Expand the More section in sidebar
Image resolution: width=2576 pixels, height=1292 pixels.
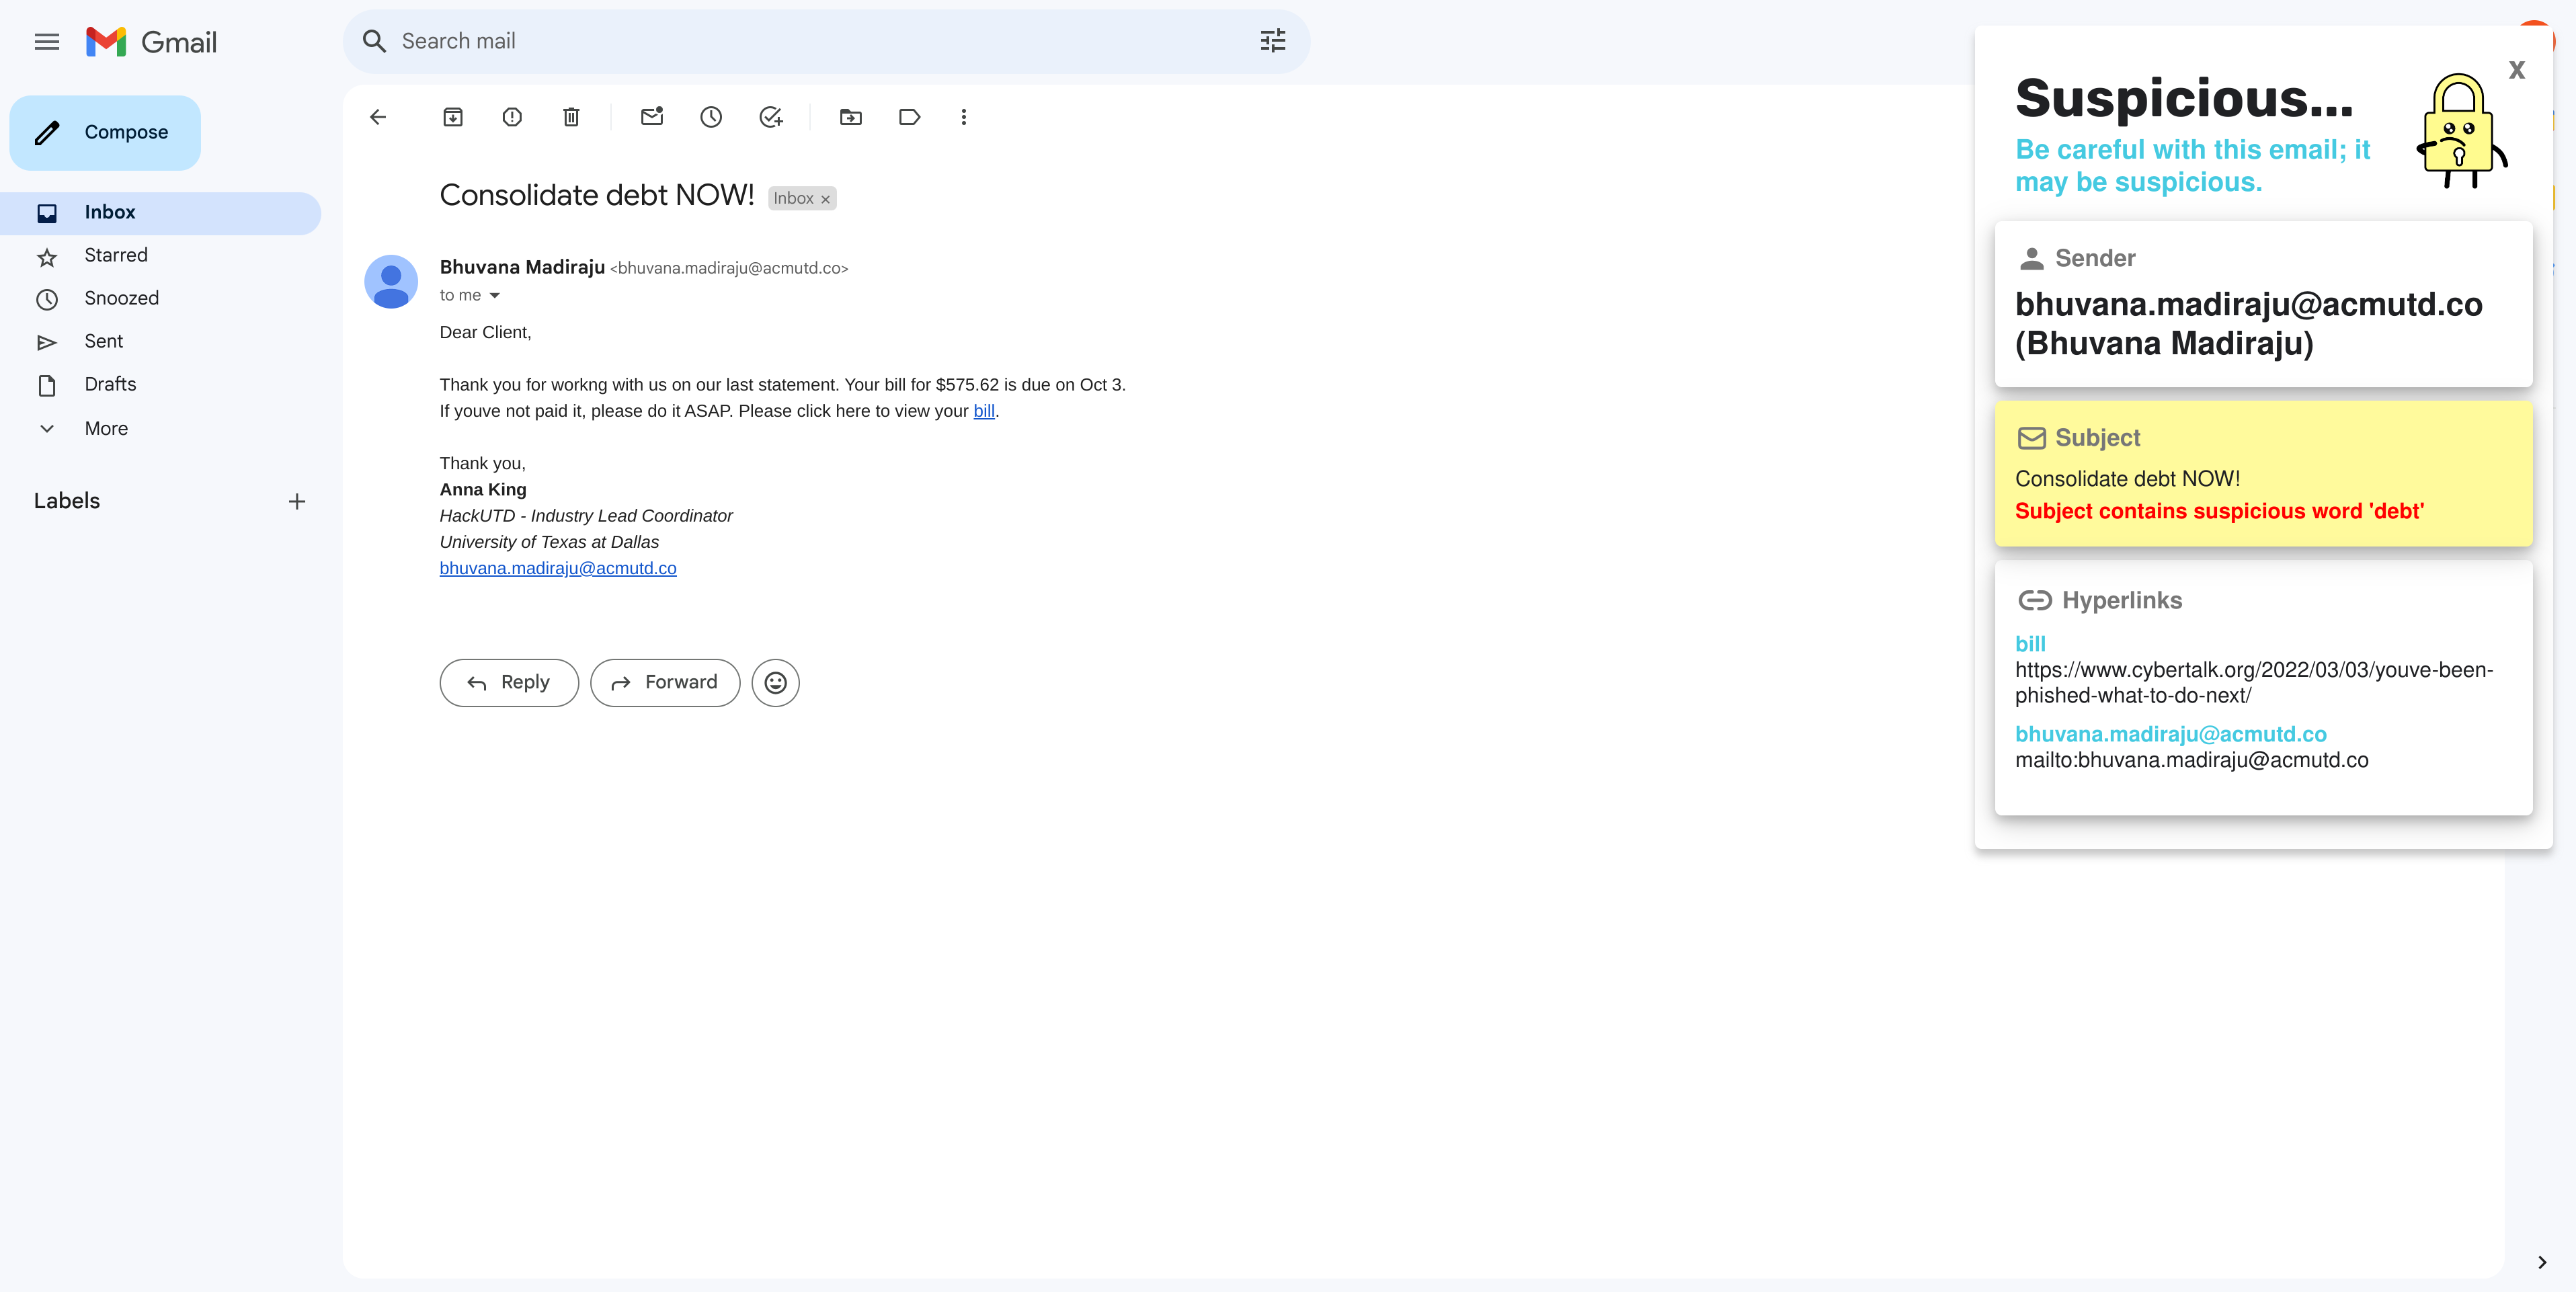(106, 428)
